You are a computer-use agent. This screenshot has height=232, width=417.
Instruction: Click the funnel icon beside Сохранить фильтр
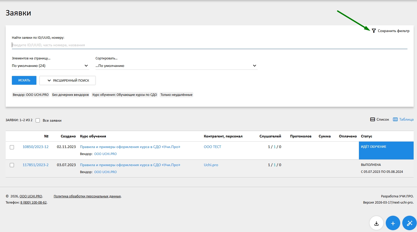[374, 31]
